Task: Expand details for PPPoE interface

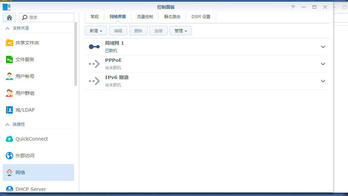Action: 323,64
